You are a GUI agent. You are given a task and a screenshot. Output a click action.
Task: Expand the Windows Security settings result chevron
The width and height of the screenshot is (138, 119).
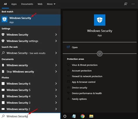coord(56,41)
